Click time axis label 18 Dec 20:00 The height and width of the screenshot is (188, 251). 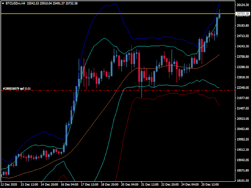point(110,184)
